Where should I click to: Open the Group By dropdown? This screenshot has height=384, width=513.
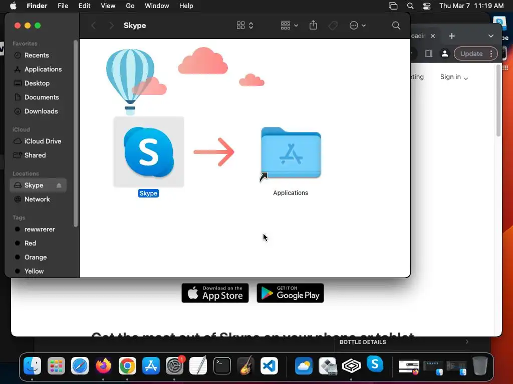click(289, 25)
